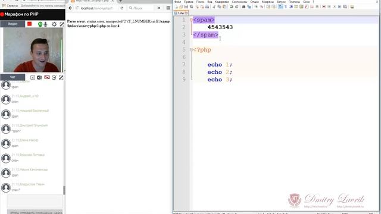
Task: Click the Paste toolbar icon
Action: click(x=224, y=7)
